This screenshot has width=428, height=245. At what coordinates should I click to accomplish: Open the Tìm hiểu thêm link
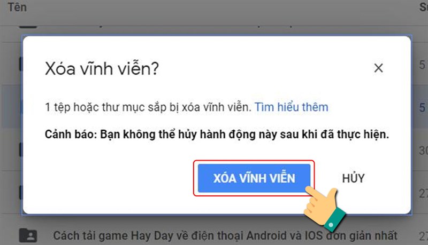point(291,107)
